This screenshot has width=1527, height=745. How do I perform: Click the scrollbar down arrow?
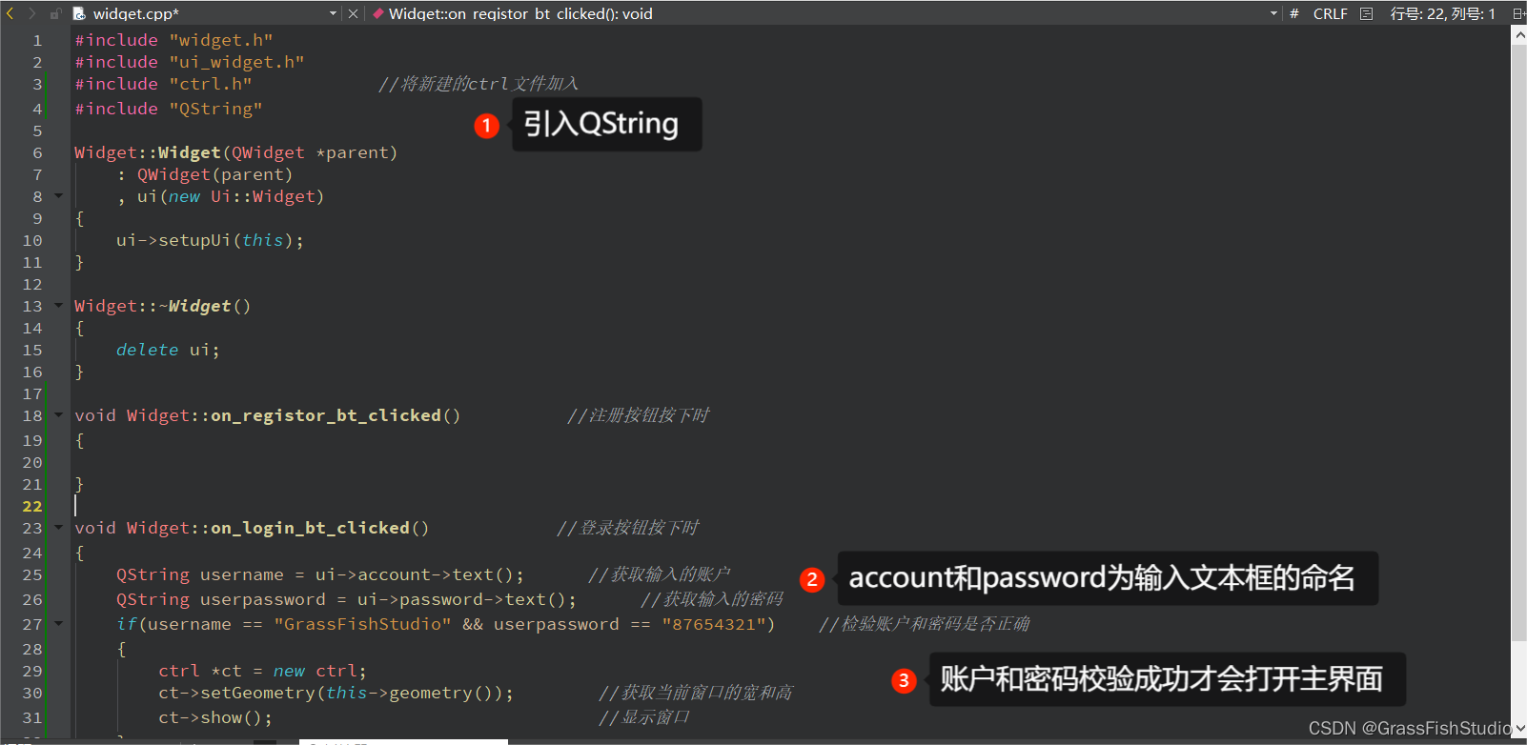click(x=1519, y=729)
